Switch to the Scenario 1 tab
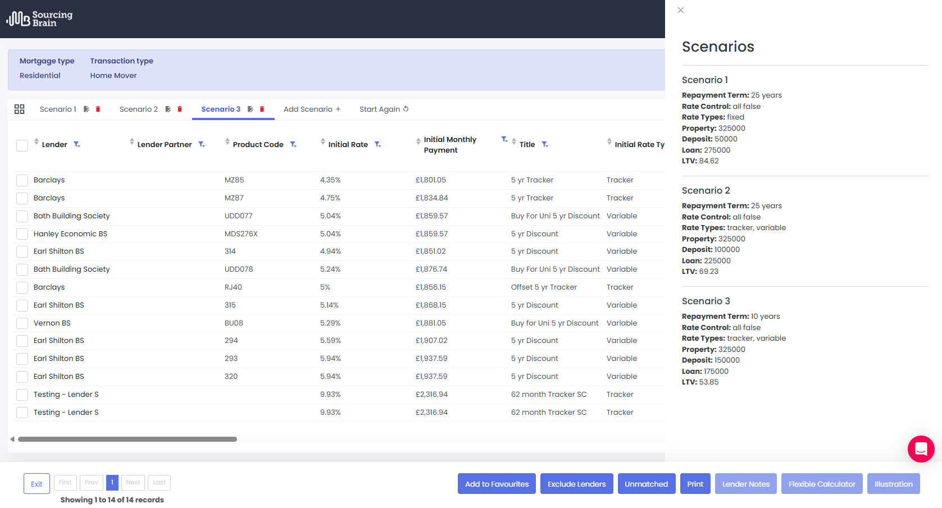Image resolution: width=942 pixels, height=508 pixels. point(57,109)
